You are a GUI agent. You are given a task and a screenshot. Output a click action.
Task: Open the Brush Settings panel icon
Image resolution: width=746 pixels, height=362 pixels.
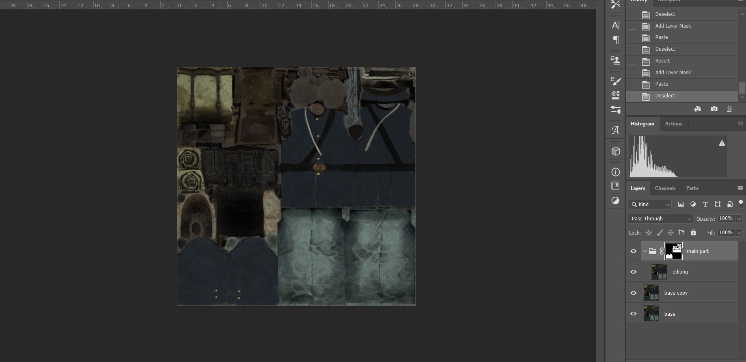point(615,81)
